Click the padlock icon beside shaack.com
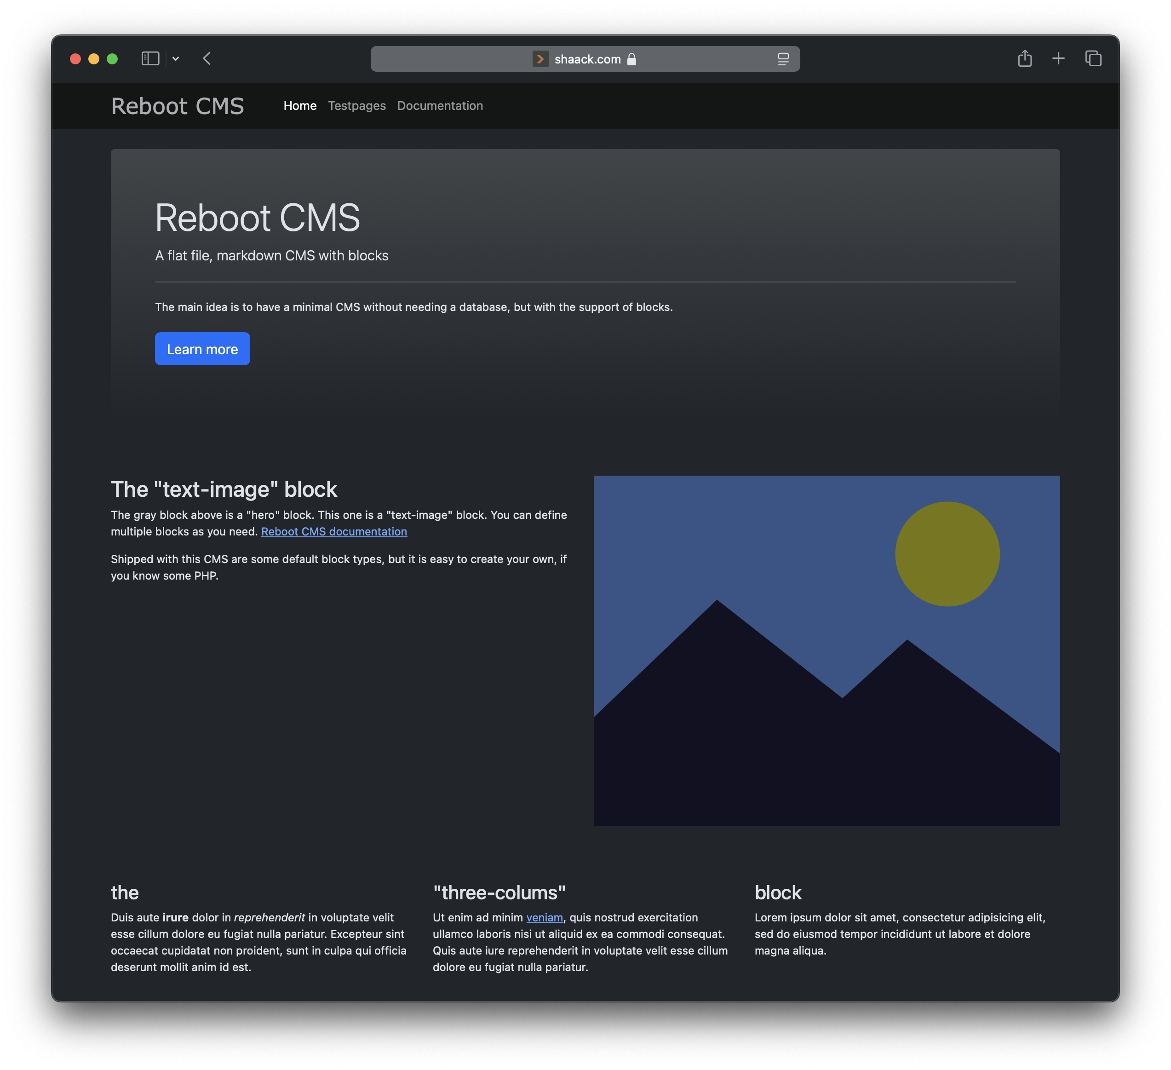Image resolution: width=1171 pixels, height=1070 pixels. coord(632,59)
